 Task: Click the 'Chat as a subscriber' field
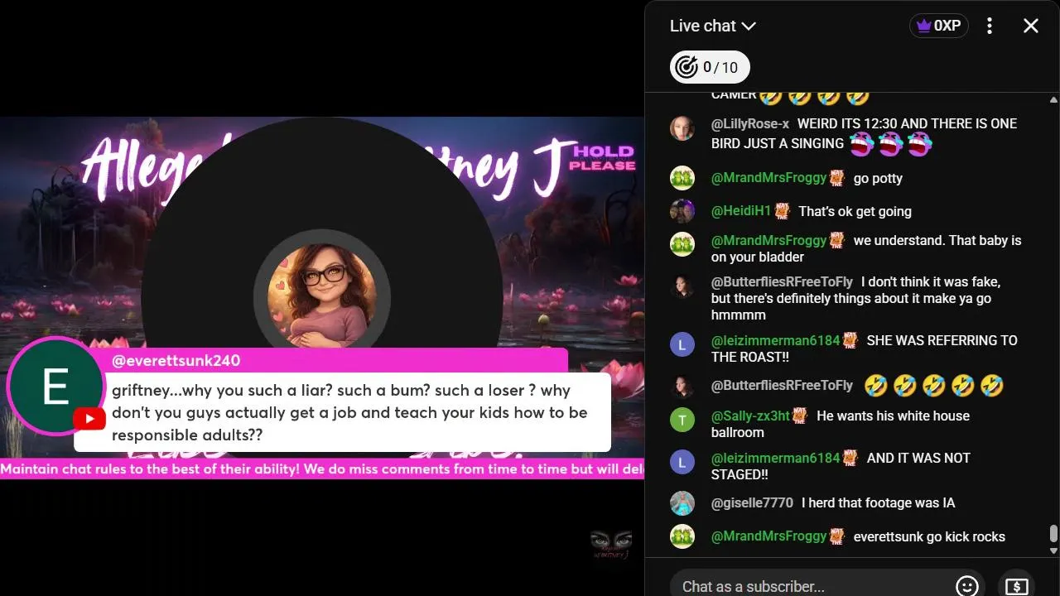pos(812,586)
